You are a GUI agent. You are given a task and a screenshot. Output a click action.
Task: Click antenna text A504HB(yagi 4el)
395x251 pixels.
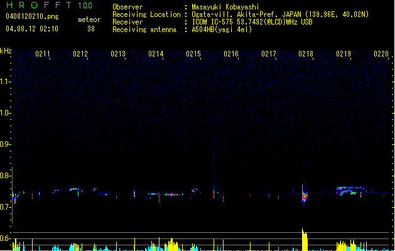point(222,29)
